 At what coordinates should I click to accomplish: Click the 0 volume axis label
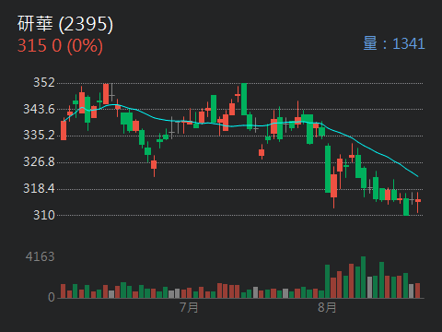pyautogui.click(x=52, y=297)
